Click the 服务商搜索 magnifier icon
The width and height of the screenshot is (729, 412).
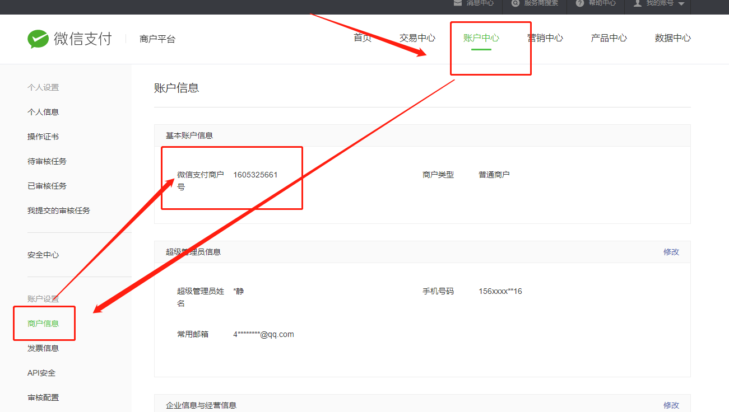(x=516, y=3)
